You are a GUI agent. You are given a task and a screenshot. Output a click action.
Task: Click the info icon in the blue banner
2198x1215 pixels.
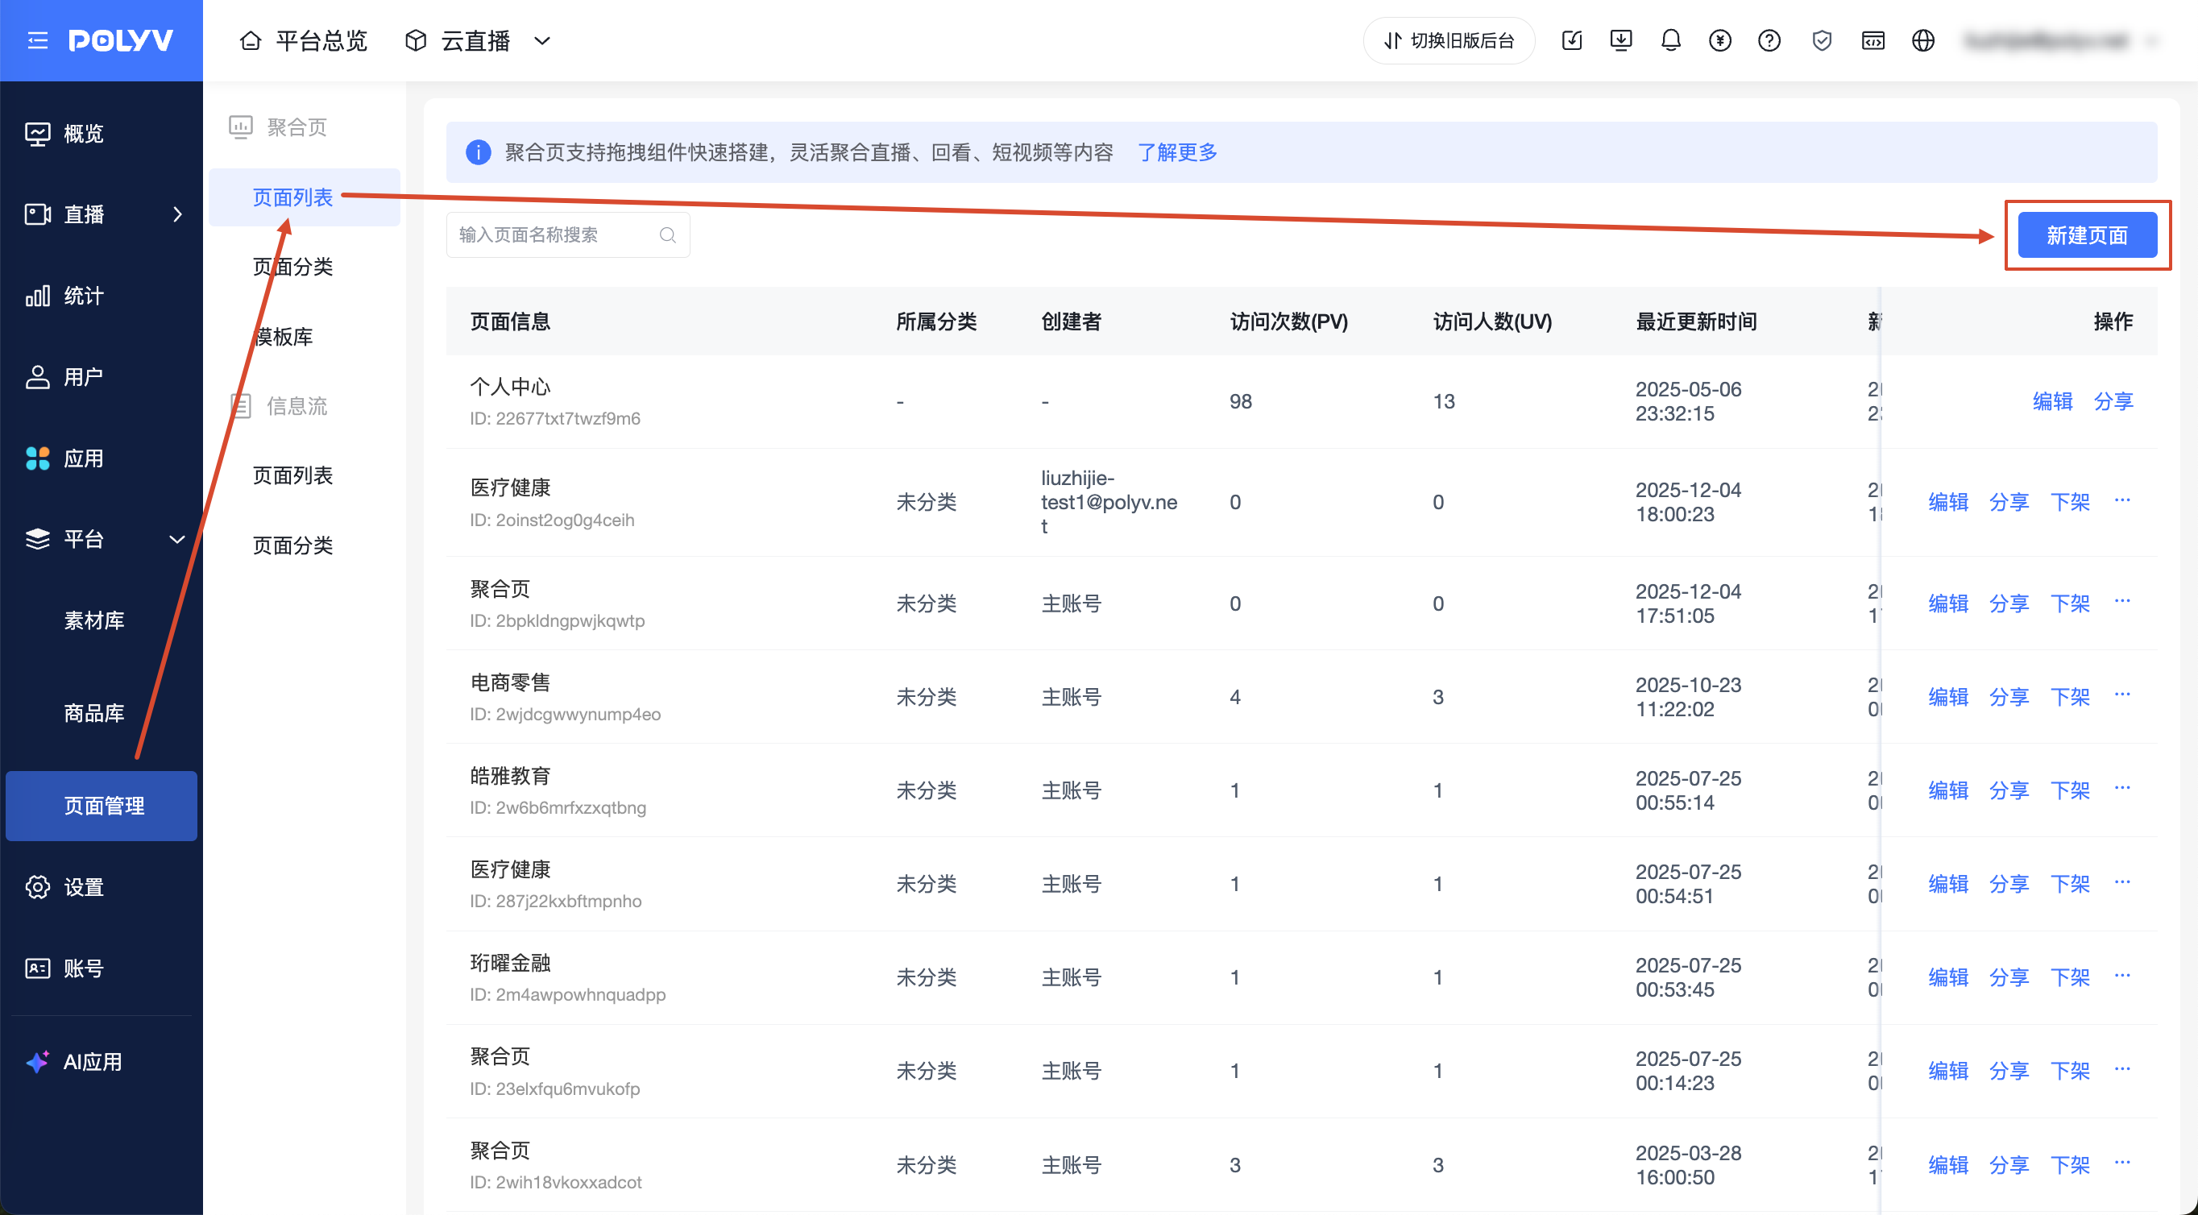[x=478, y=153]
